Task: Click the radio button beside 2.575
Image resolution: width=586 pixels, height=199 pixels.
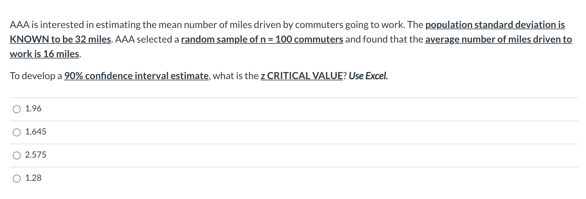Action: (x=17, y=155)
